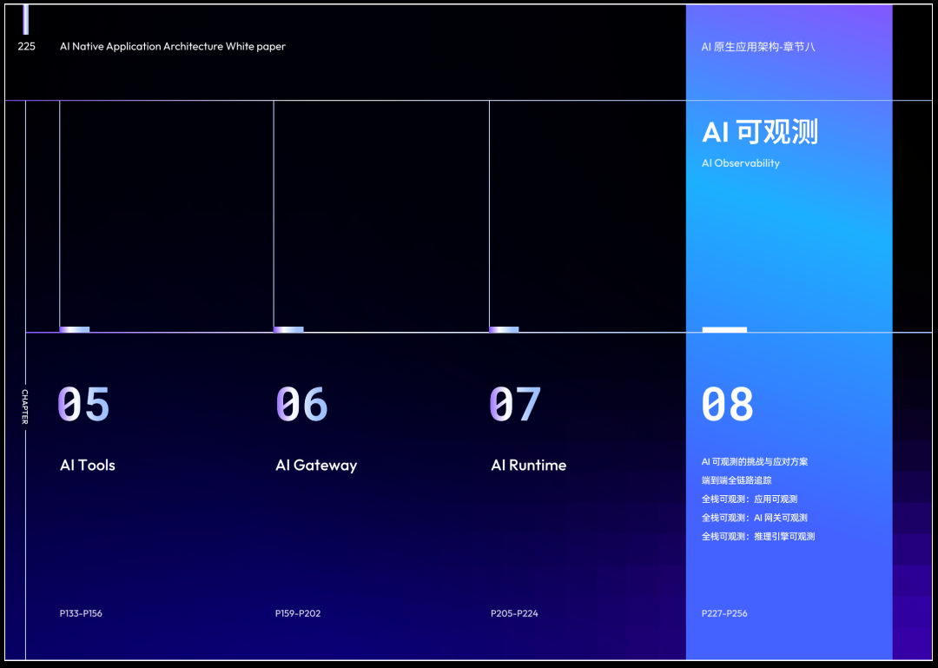Click chapter number 05

(83, 404)
